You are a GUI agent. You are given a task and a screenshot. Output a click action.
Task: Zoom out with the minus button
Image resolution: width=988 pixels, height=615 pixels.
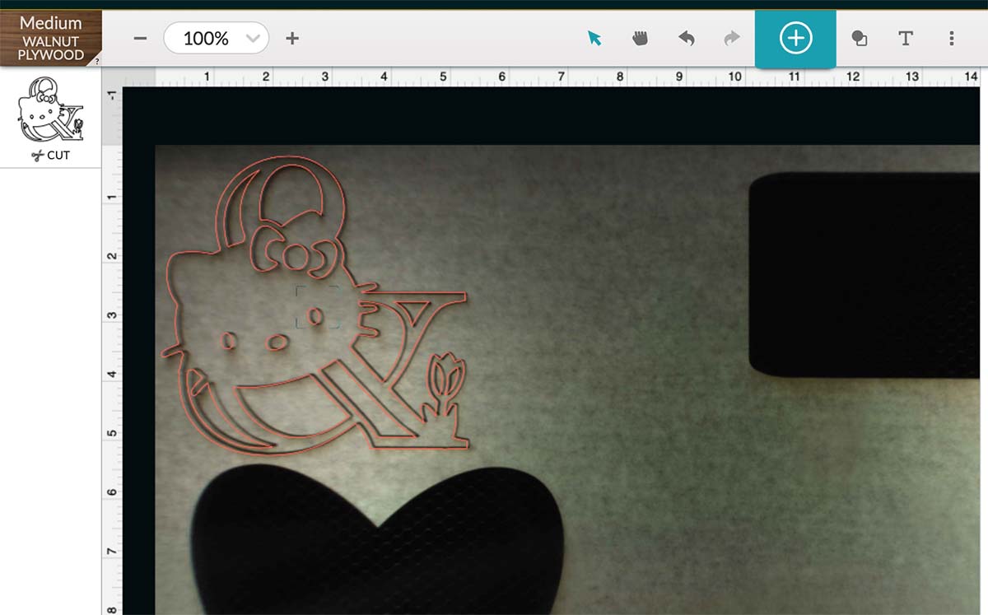(x=140, y=38)
